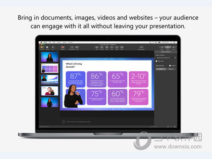Image resolution: width=212 pixels, height=159 pixels.
Task: Click the 2-10x stat card
Action: (x=139, y=79)
